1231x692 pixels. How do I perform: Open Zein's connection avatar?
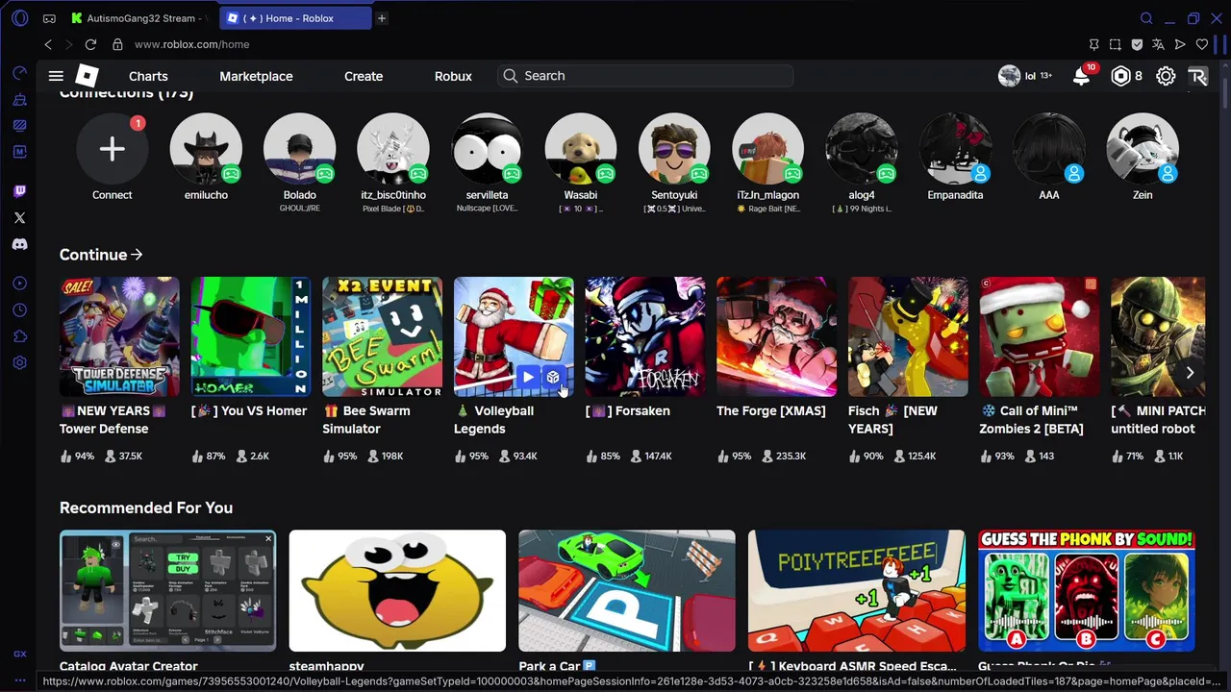(1143, 149)
